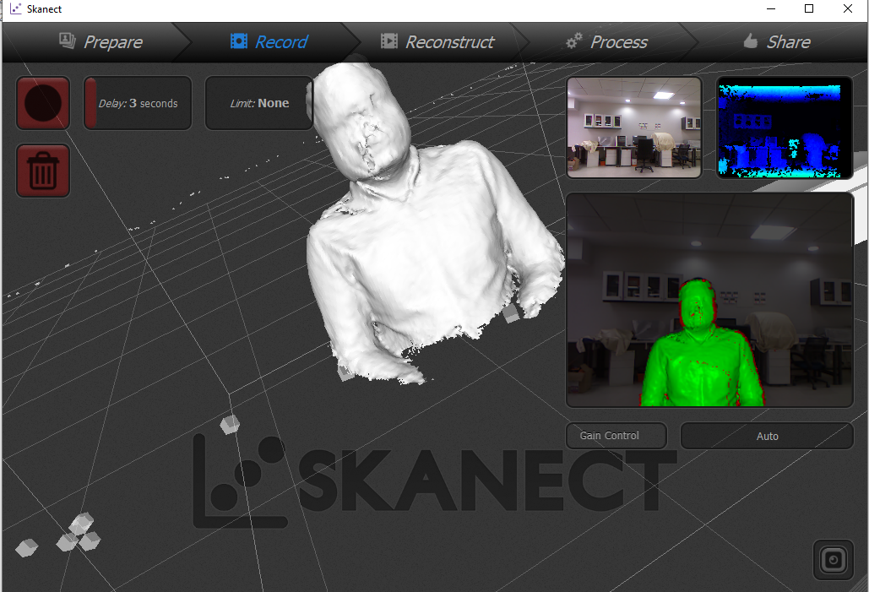Click the Prepare tab documents icon
The width and height of the screenshot is (869, 592).
click(x=68, y=41)
